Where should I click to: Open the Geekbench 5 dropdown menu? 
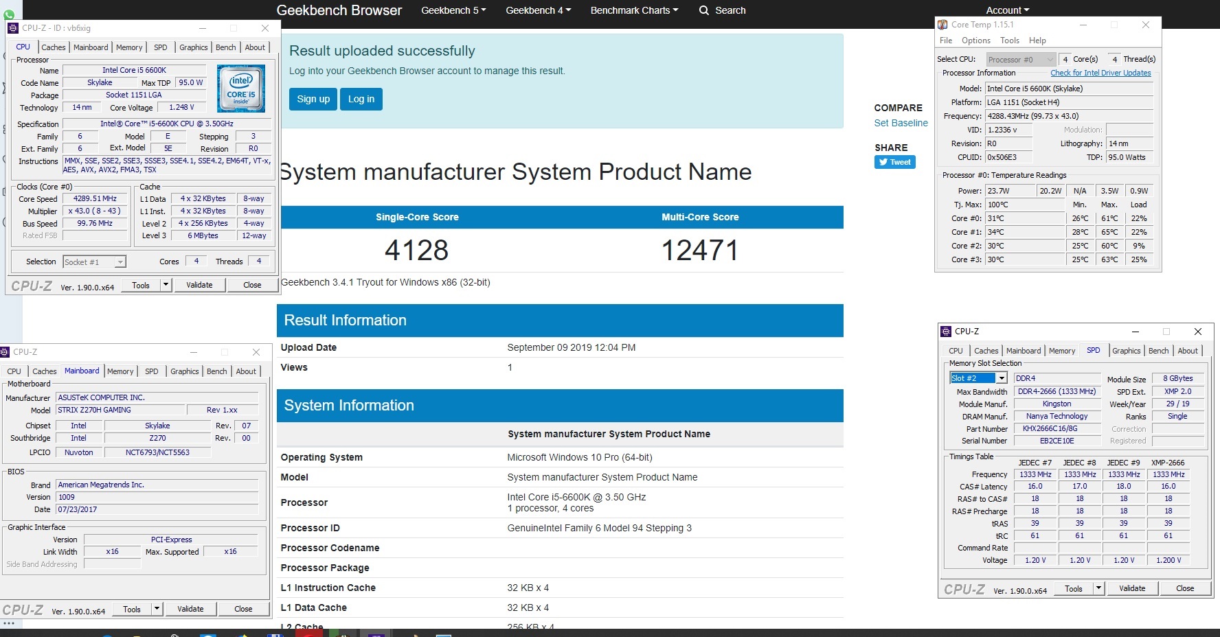point(453,10)
